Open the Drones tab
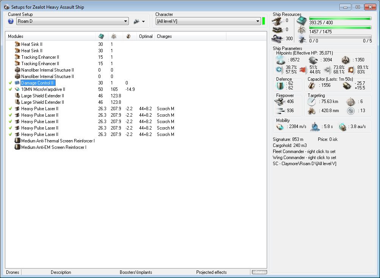Screen dimensions: 380x278 [x=13, y=272]
